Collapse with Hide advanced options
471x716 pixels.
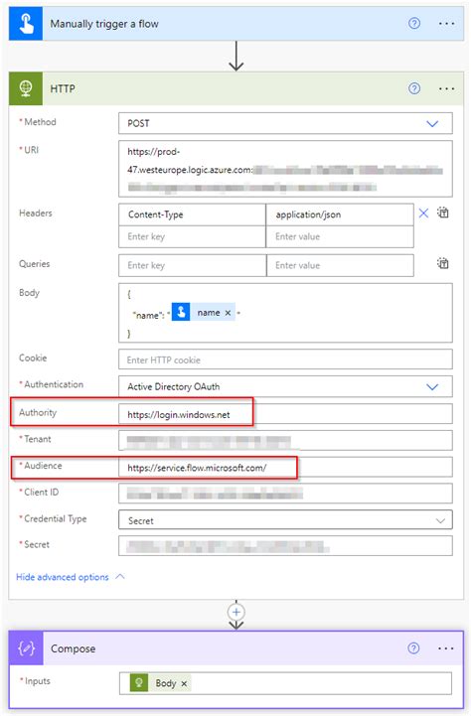[x=71, y=577]
